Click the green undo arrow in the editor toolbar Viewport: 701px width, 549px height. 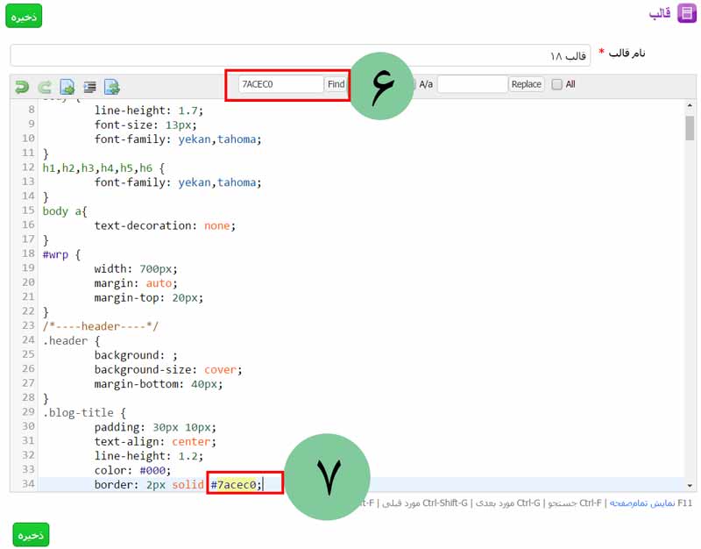21,86
